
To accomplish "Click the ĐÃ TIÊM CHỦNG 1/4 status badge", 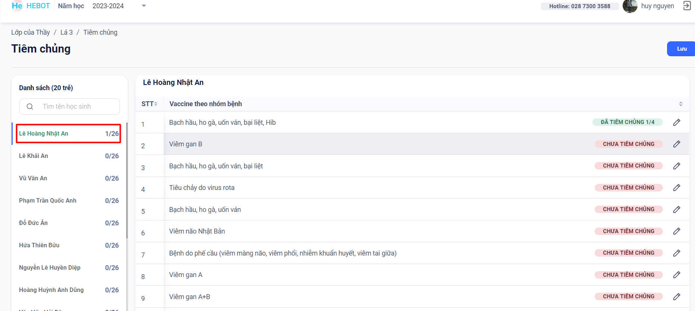I will [627, 122].
